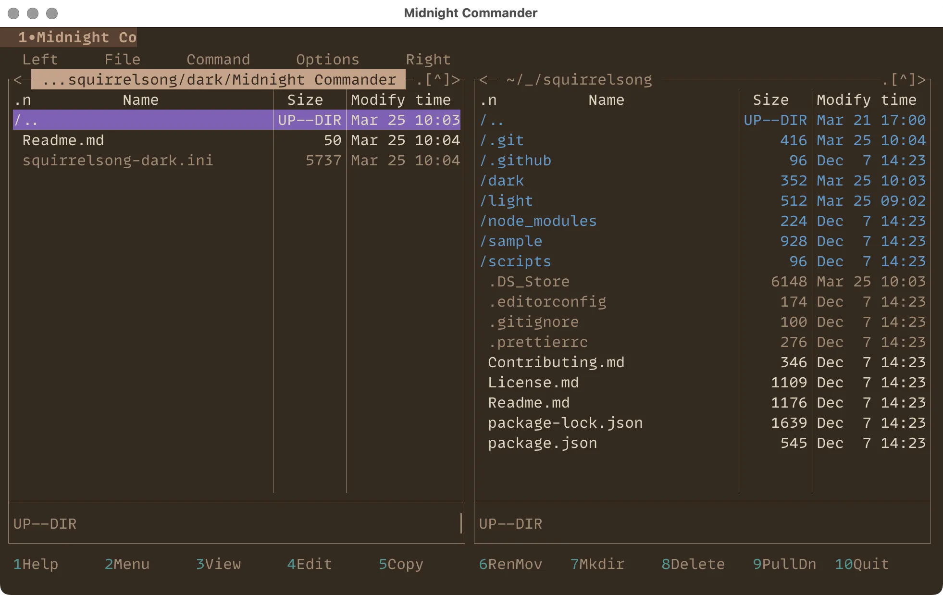This screenshot has width=943, height=595.
Task: Open the Right menu
Action: tap(428, 59)
